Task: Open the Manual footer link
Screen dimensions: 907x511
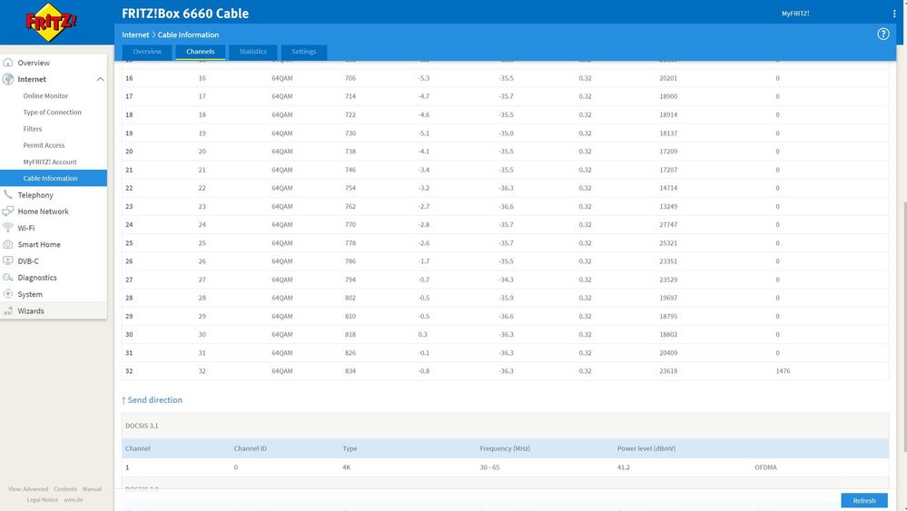Action: coord(92,489)
